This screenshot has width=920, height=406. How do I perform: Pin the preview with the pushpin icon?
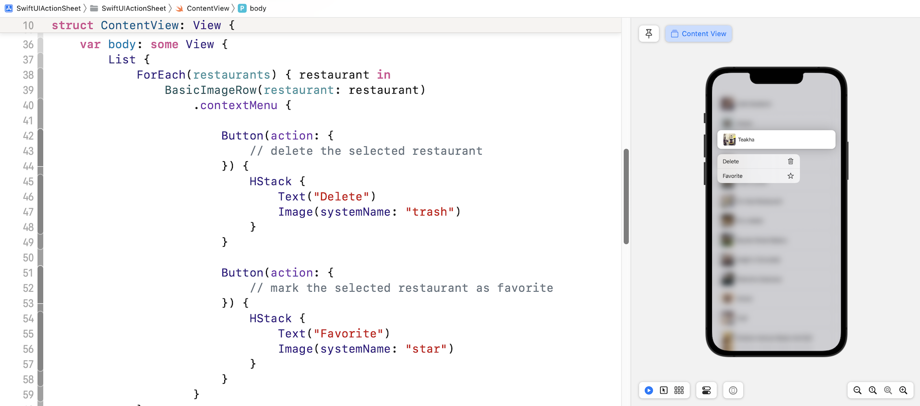(x=649, y=33)
